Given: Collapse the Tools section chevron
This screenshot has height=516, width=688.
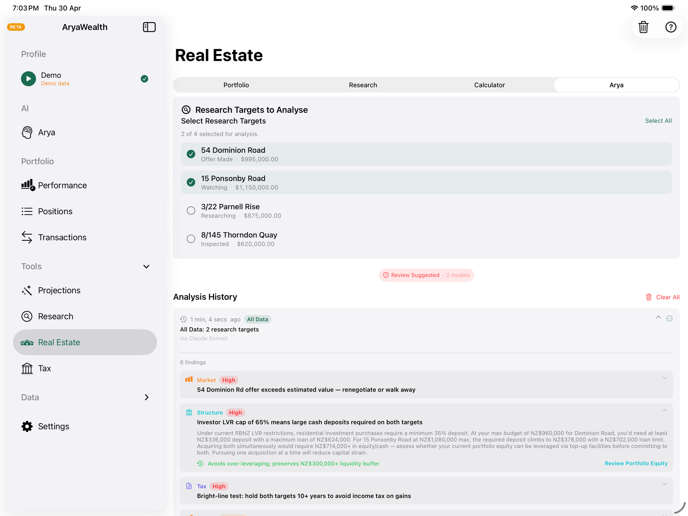Looking at the screenshot, I should click(146, 266).
